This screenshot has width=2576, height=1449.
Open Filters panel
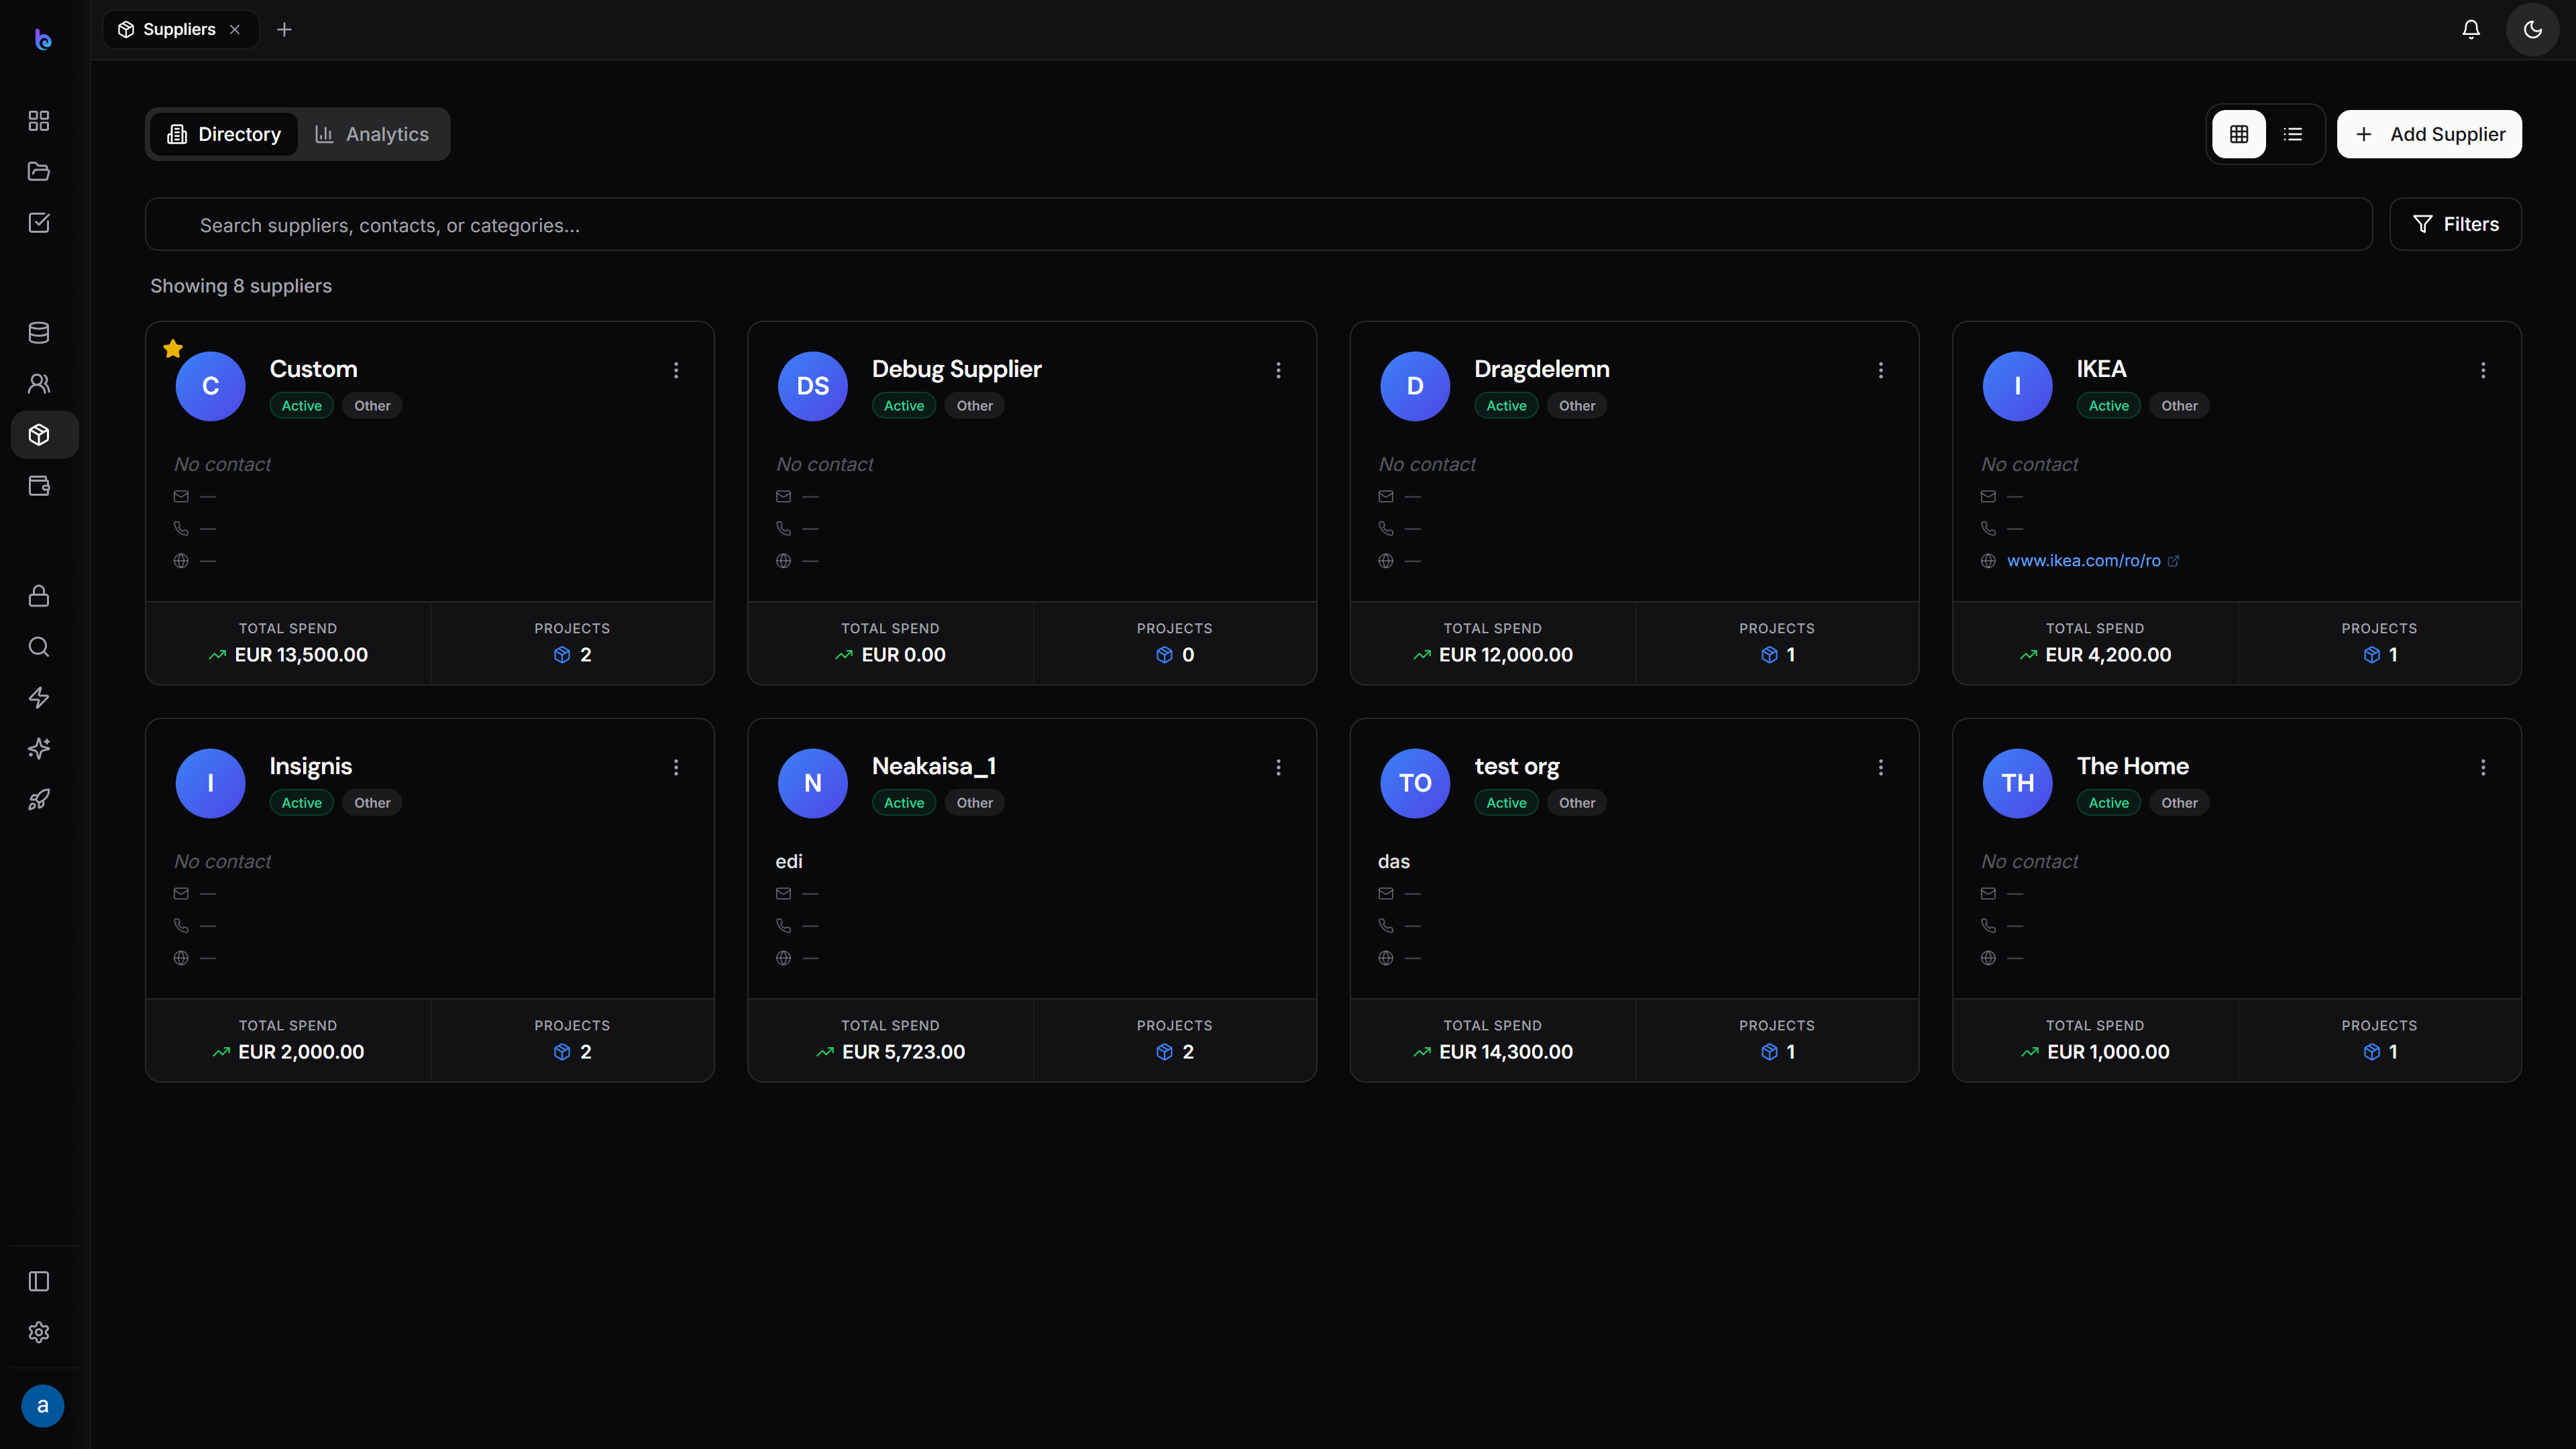pos(2455,224)
